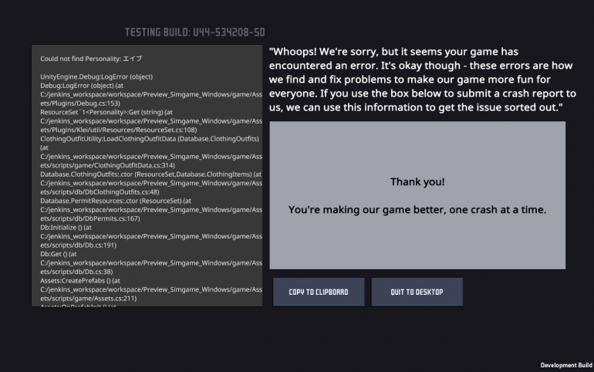Image resolution: width=594 pixels, height=372 pixels.
Task: Click the "Thank you!" text in the gray panel
Action: click(417, 182)
